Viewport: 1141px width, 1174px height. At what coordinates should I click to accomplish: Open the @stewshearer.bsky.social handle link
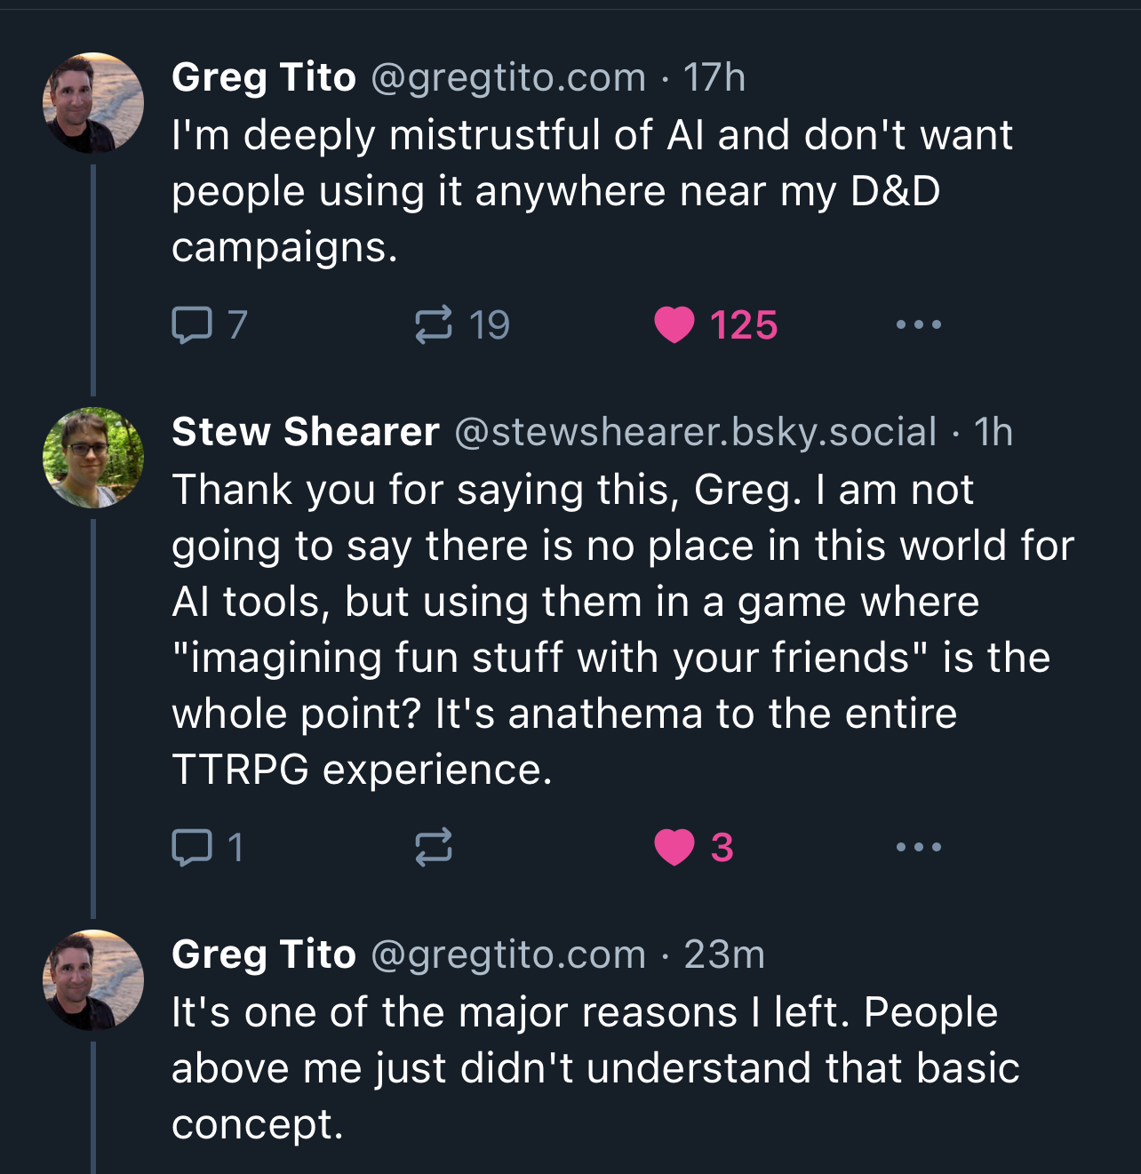point(695,432)
